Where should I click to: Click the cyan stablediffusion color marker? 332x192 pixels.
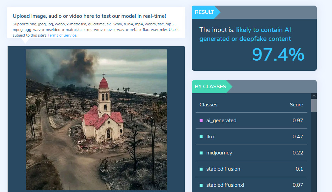pyautogui.click(x=201, y=169)
